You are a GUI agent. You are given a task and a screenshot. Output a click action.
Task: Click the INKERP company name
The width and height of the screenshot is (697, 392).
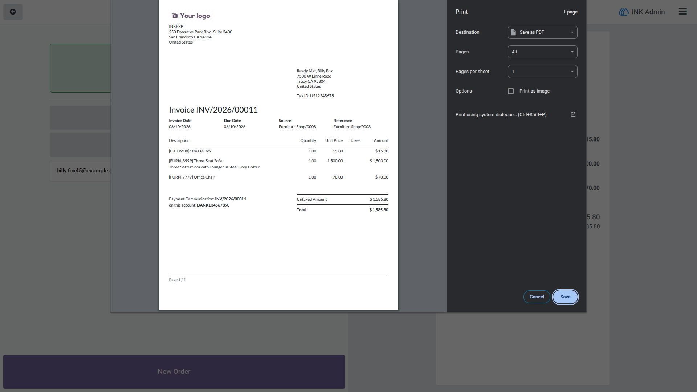(x=176, y=26)
